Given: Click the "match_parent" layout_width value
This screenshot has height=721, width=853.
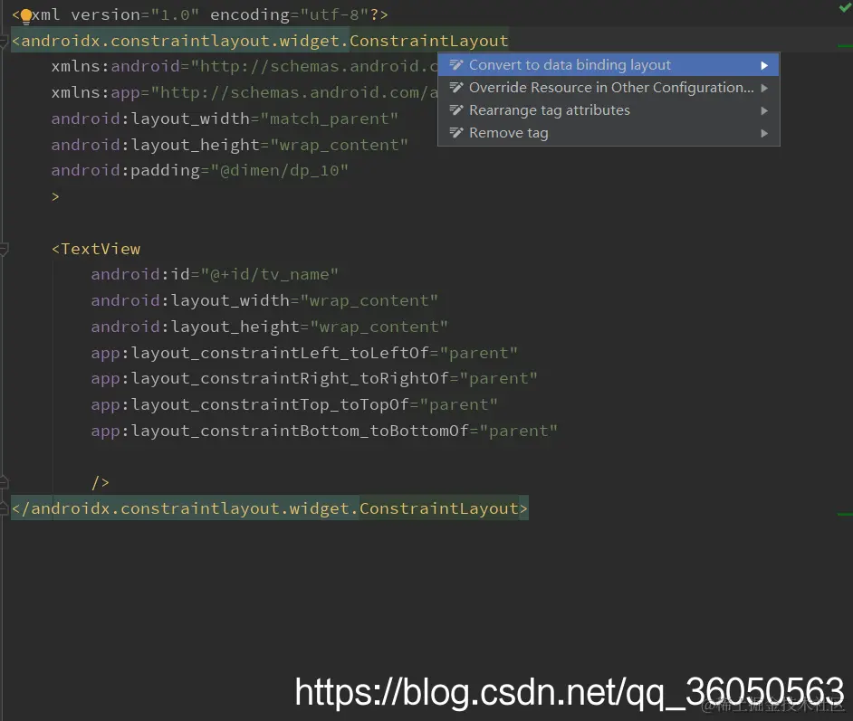Looking at the screenshot, I should click(330, 119).
